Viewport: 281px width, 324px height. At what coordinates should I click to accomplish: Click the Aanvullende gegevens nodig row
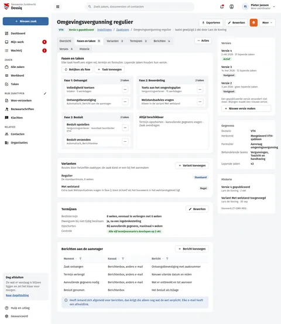point(135,282)
